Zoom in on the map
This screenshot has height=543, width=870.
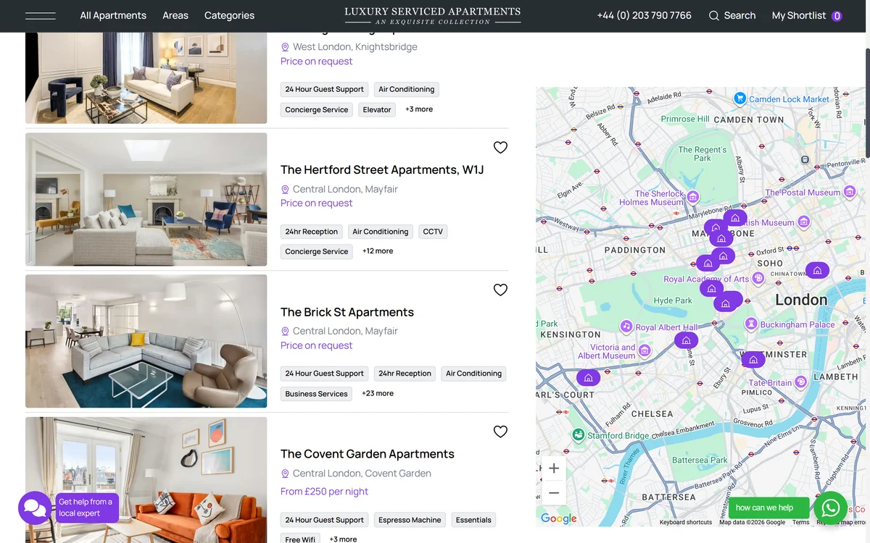554,468
